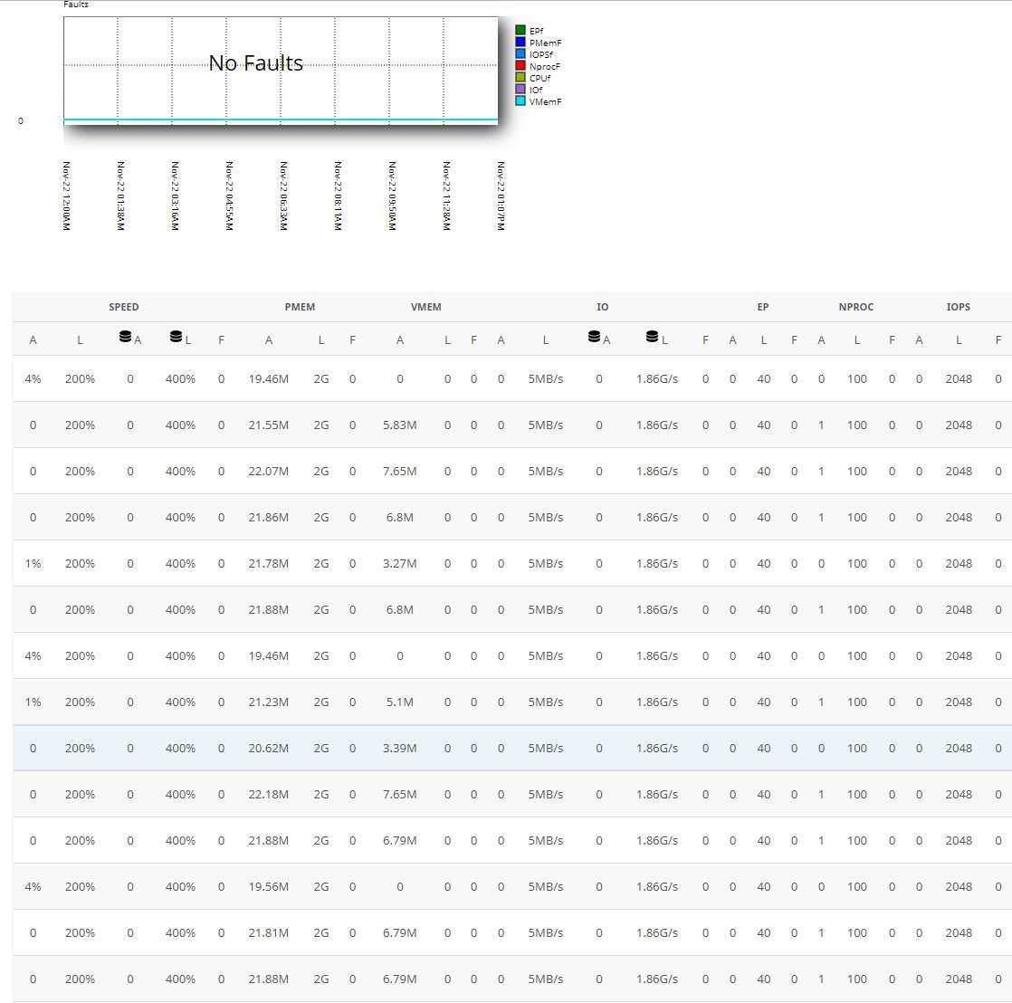Click the purple IOf legend swatch
1012x1003 pixels.
pos(520,90)
